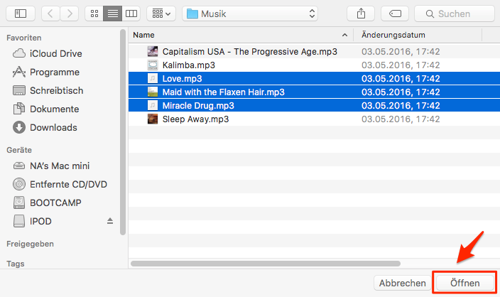
Task: Click the Downloads arrow icon
Action: point(19,127)
